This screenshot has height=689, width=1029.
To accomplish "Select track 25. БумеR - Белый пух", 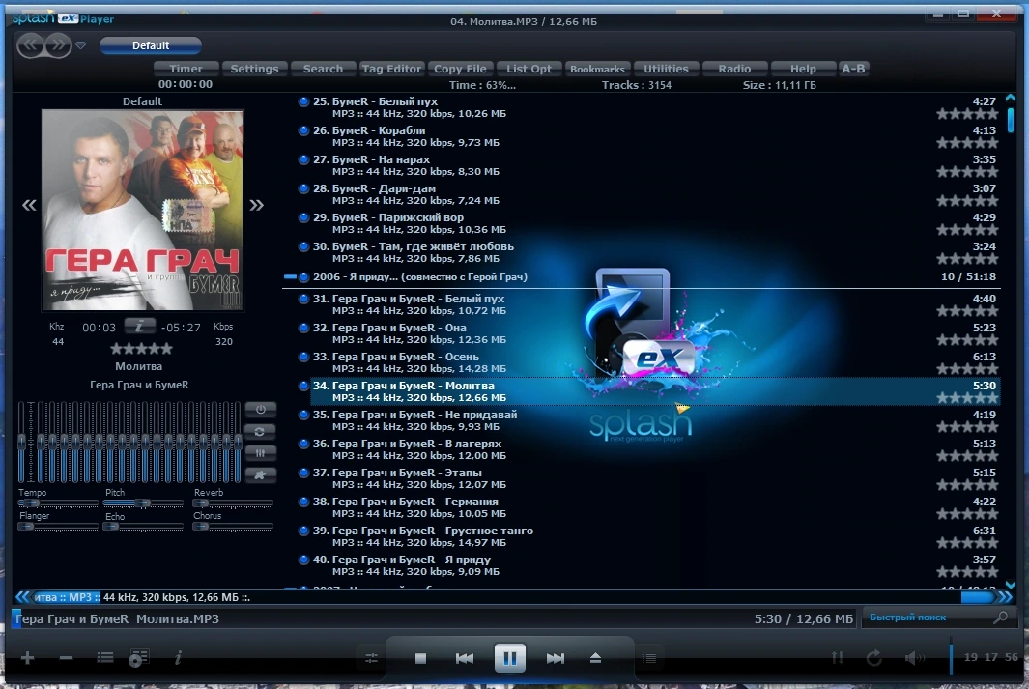I will coord(647,107).
